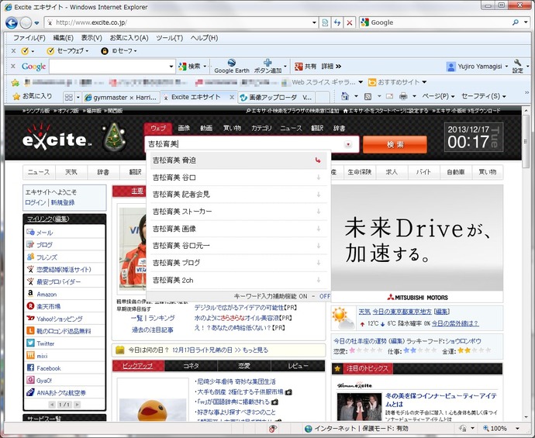Click the Mitsubishi Motors 未来Drive banner
Screen dimensions: 535x438
(x=417, y=243)
